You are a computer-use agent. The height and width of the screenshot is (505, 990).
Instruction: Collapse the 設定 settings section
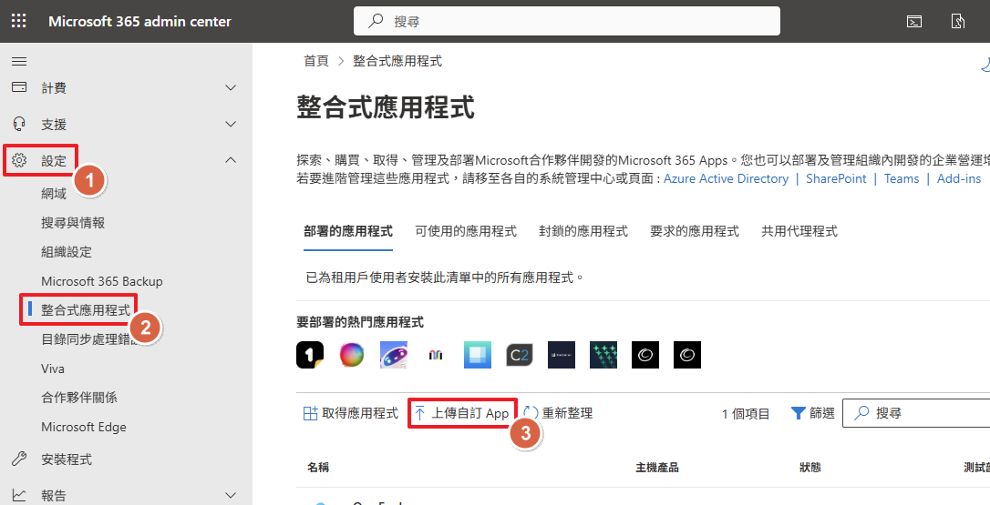coord(231,160)
